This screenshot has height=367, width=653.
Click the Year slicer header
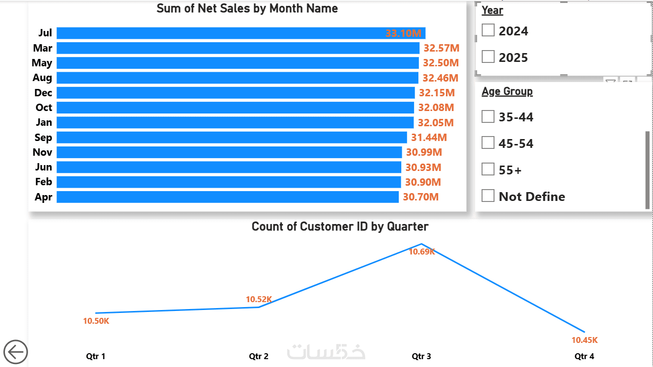[x=492, y=10]
